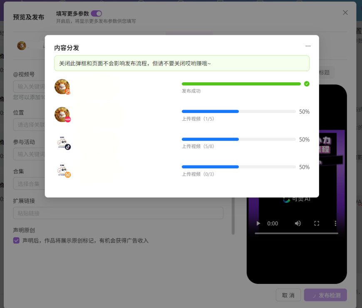Screen dimensions: 362x308
Task: Collapse the 内容分发 dialog with the minus control
Action: click(x=308, y=46)
